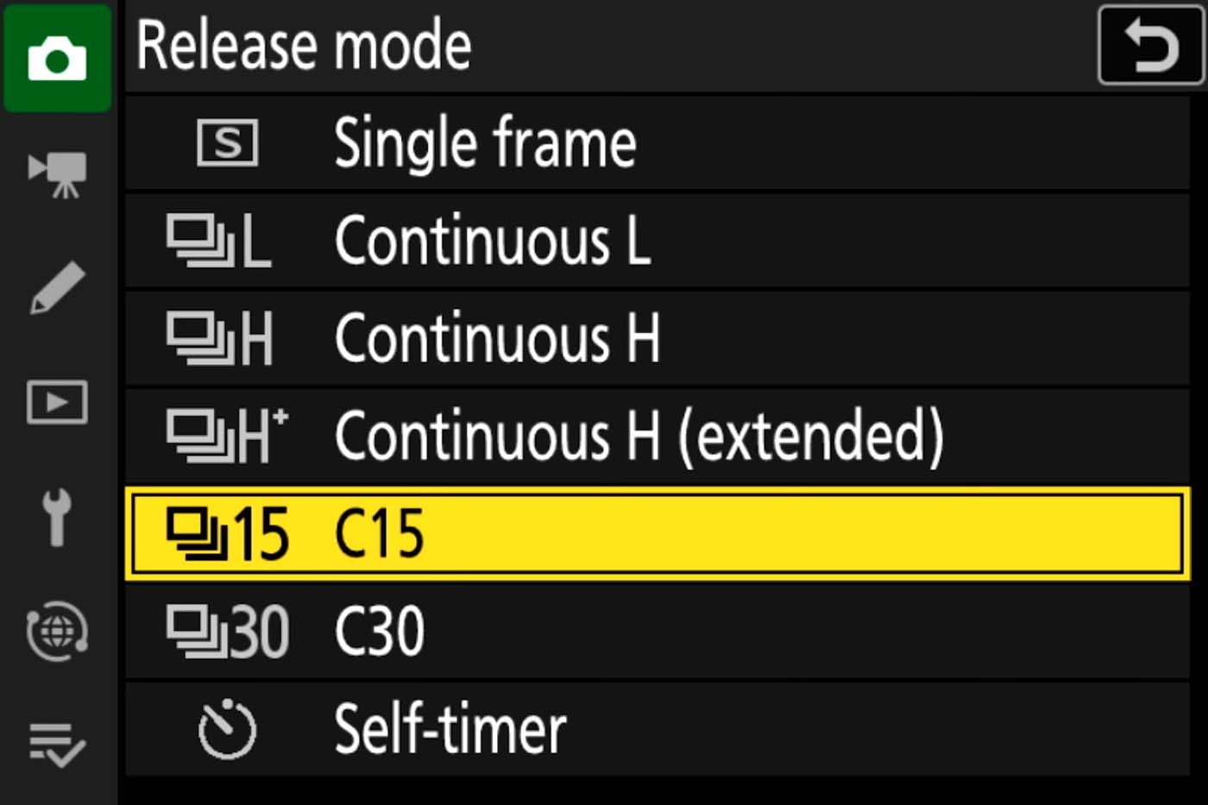Click the Release mode title
This screenshot has height=805, width=1208.
(x=304, y=46)
